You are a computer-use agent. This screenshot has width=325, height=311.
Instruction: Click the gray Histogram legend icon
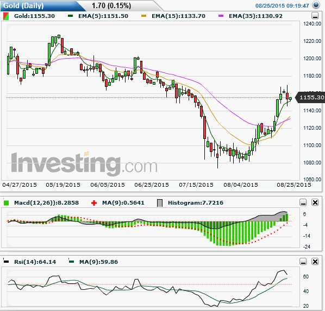click(x=160, y=203)
